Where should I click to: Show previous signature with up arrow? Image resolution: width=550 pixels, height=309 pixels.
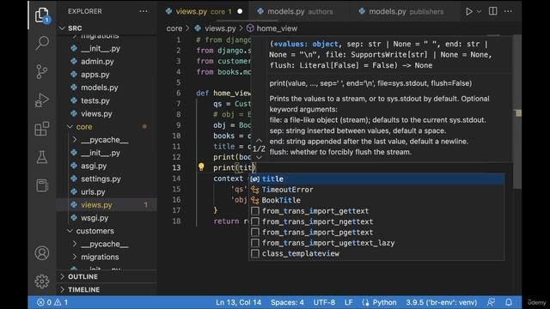tap(259, 141)
